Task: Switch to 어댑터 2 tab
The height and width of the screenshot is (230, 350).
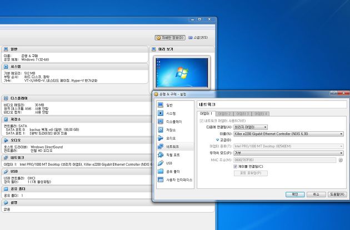Action: 224,114
